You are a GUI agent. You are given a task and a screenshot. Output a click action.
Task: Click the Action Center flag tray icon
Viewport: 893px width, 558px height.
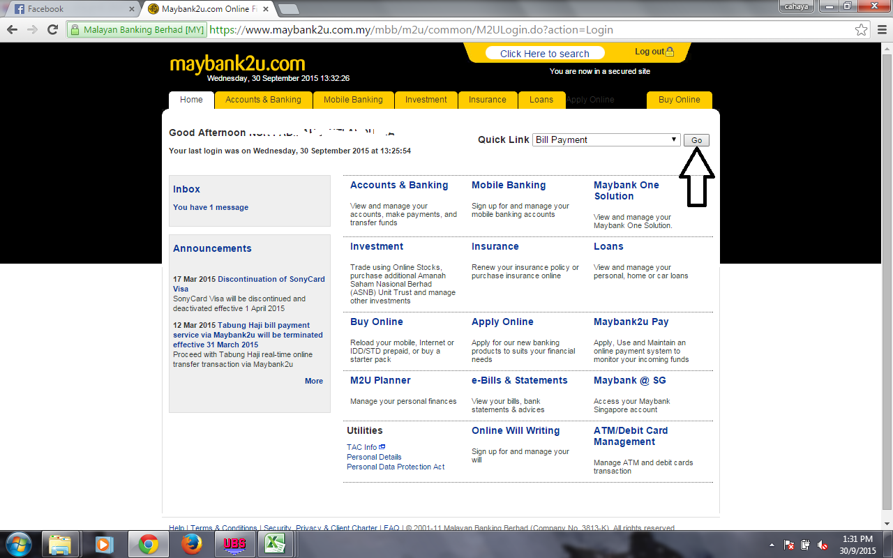click(x=789, y=545)
